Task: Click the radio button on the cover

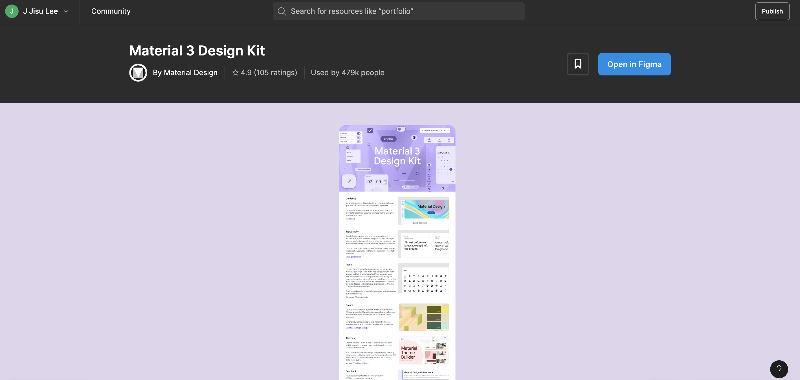Action: tap(404, 173)
